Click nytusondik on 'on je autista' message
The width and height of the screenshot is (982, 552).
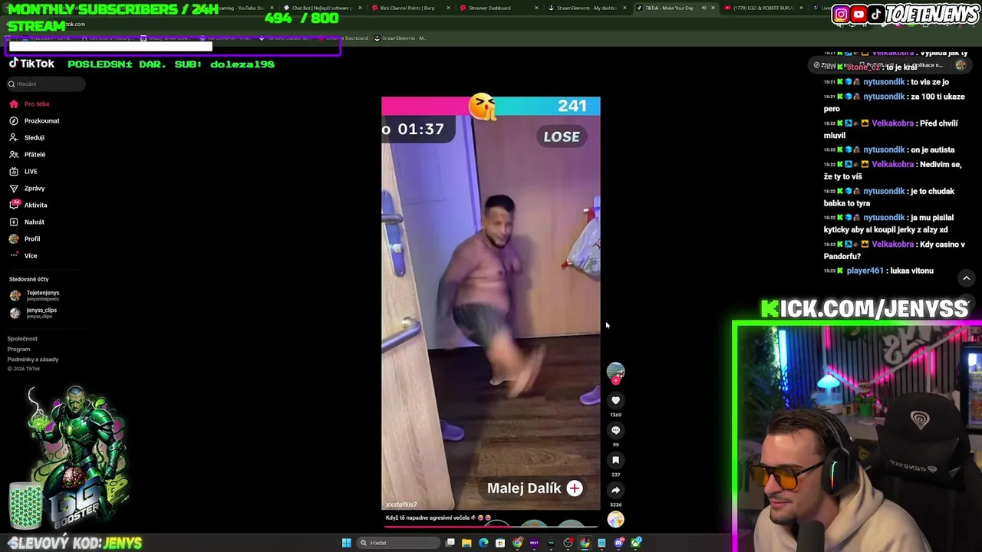[x=884, y=149]
